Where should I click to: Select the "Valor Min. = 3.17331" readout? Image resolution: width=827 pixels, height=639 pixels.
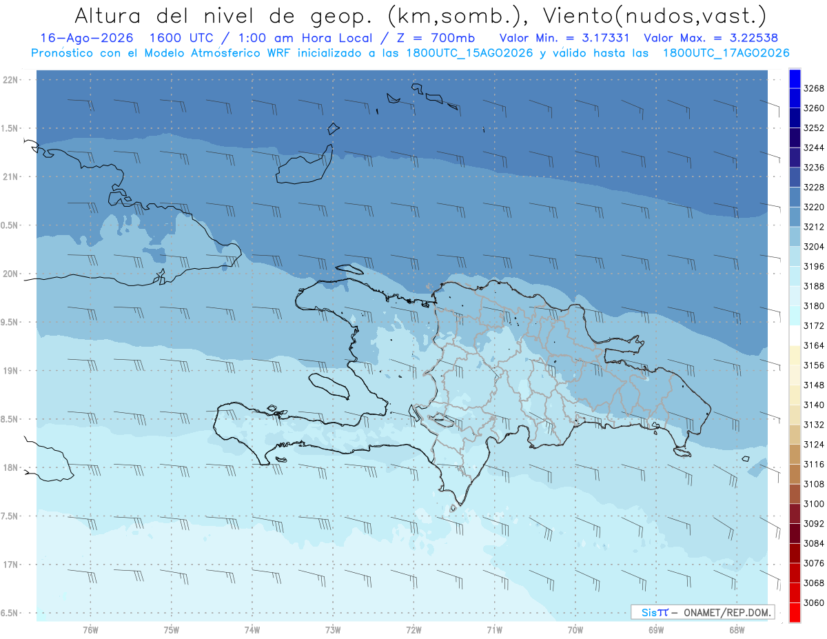coord(565,38)
